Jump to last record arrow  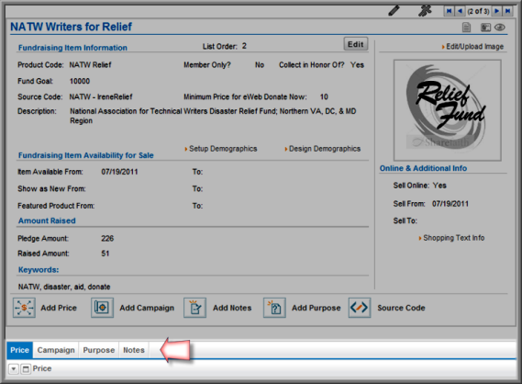[x=507, y=11]
